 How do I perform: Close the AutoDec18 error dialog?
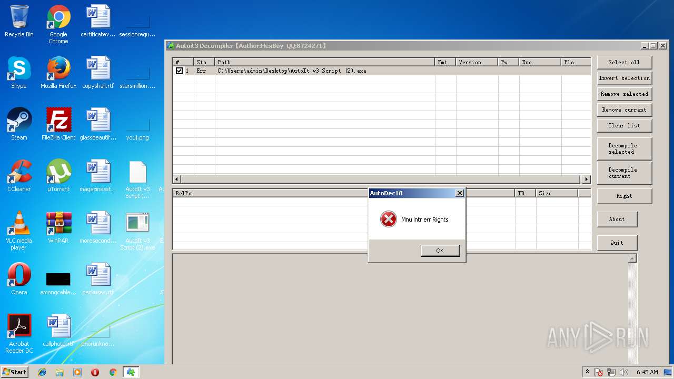click(x=459, y=193)
